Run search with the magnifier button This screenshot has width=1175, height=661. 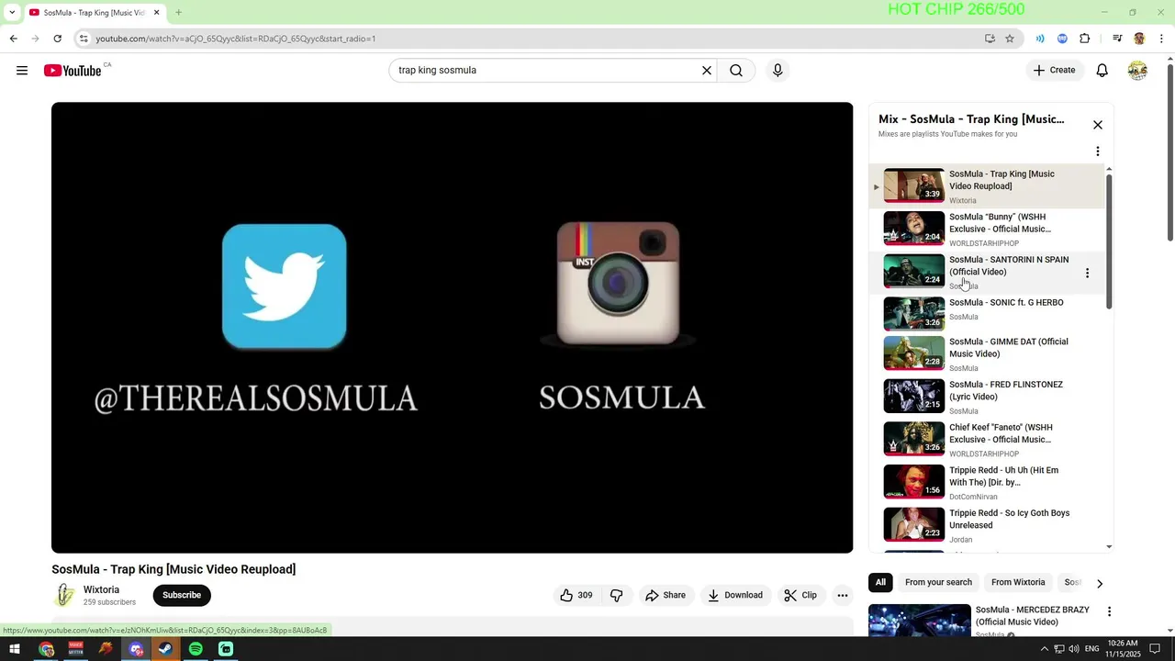coord(736,71)
